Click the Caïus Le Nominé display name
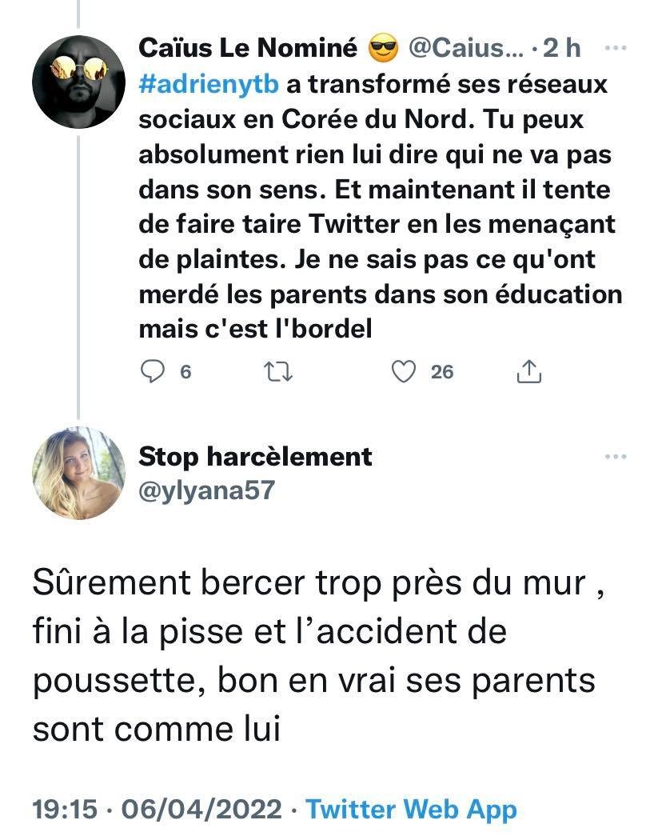This screenshot has height=840, width=662. click(248, 48)
